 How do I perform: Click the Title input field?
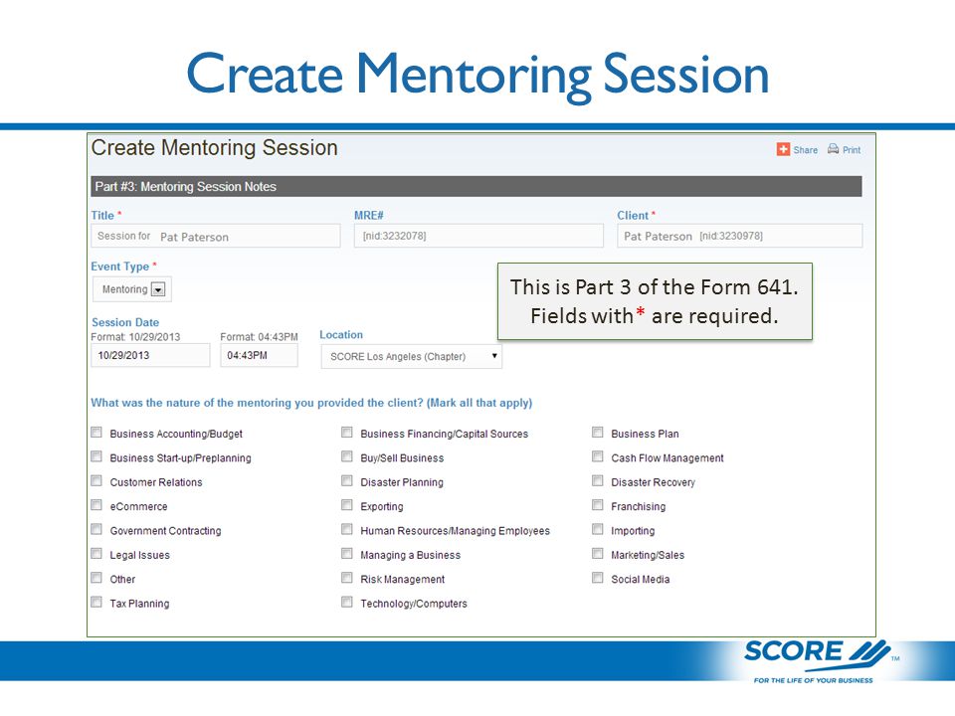[x=216, y=236]
